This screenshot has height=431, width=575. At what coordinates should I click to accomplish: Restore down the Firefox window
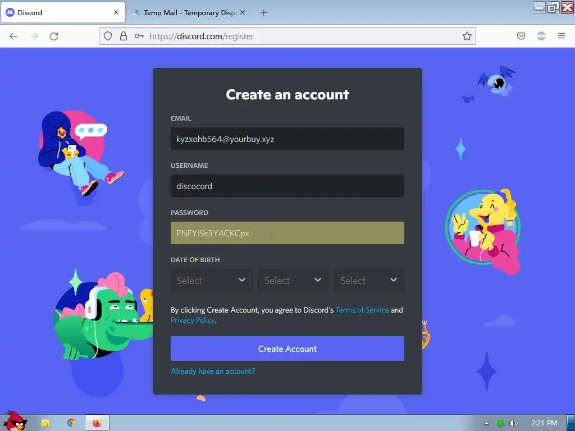553,8
